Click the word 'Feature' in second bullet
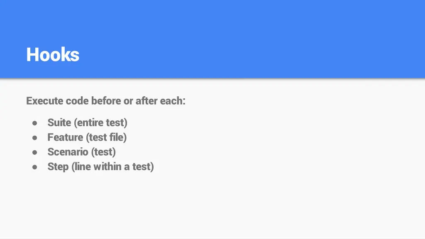 click(65, 137)
